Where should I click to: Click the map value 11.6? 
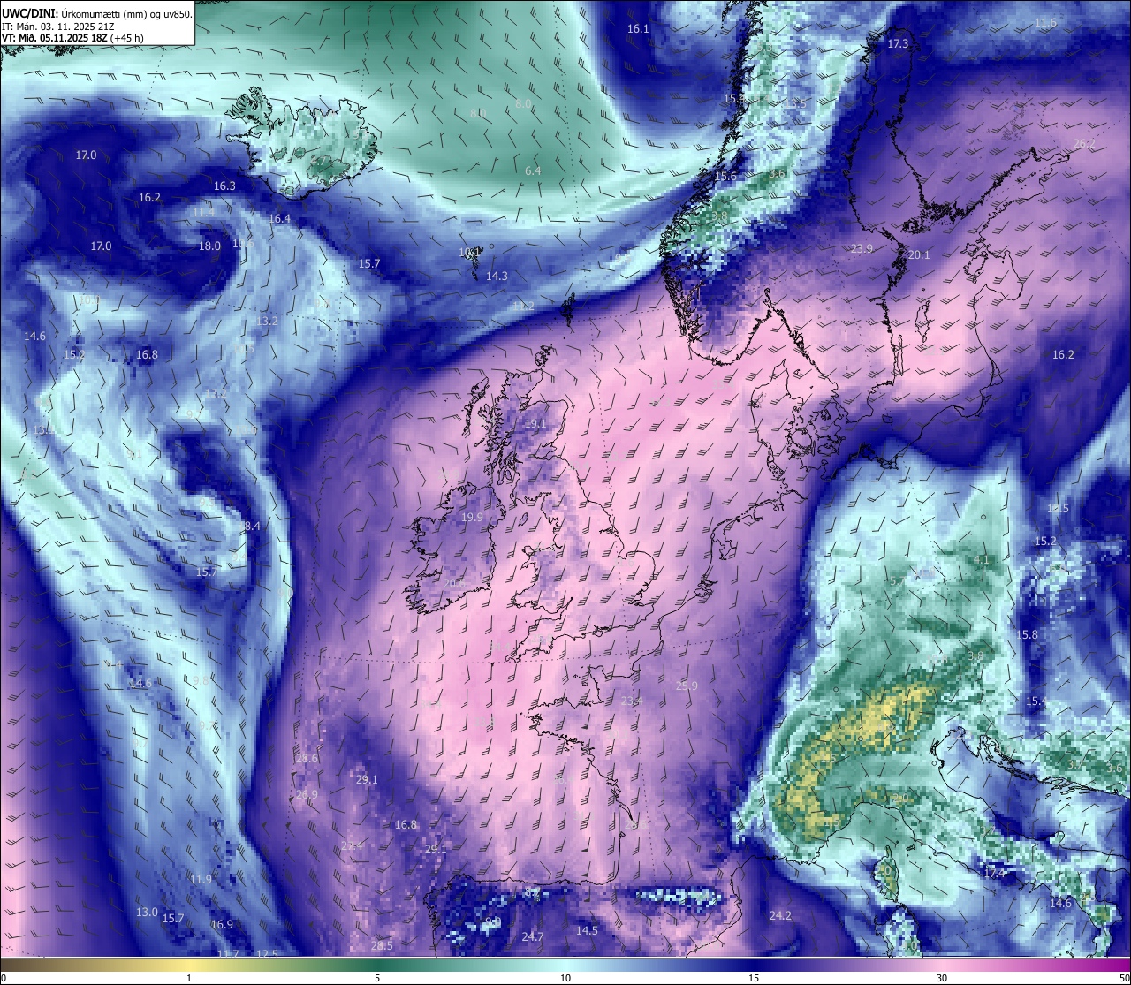coord(1045,23)
